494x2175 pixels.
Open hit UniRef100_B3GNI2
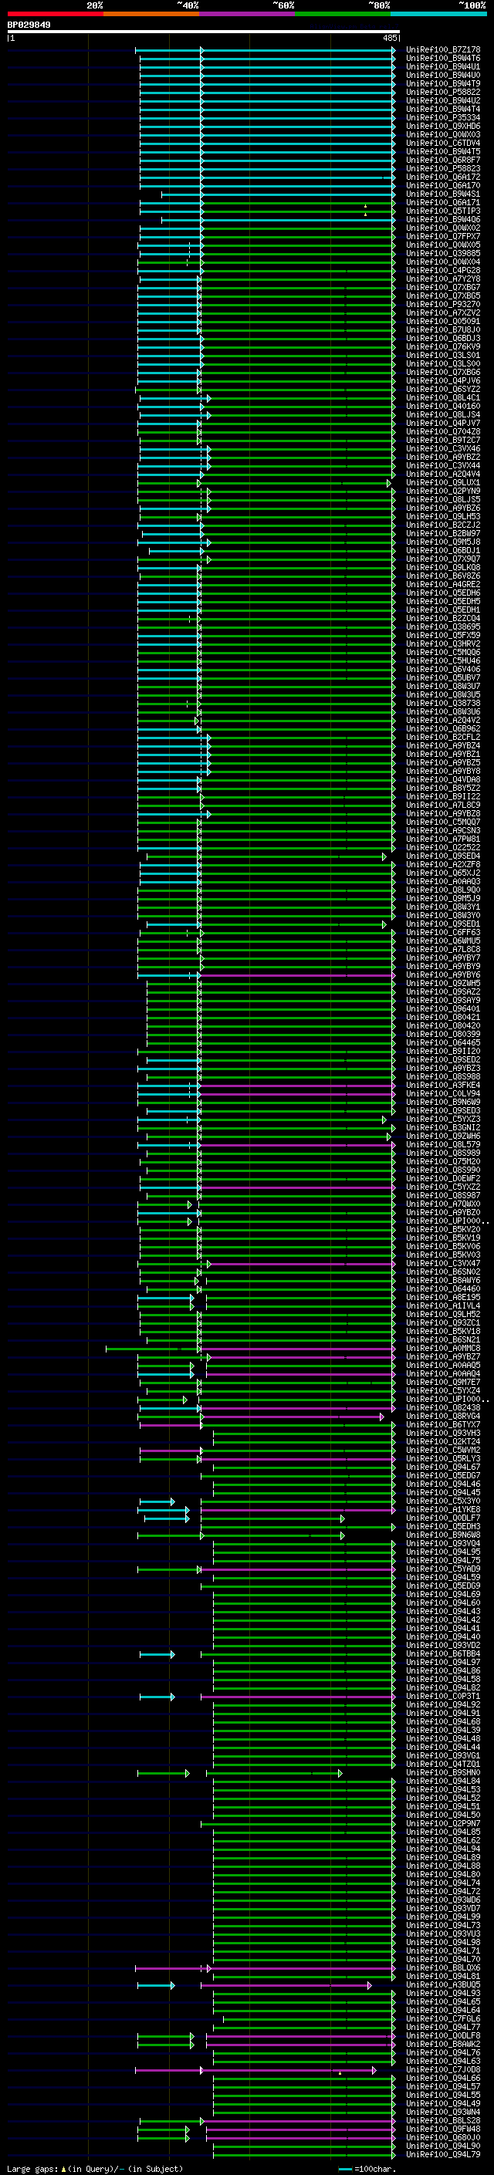click(443, 1128)
